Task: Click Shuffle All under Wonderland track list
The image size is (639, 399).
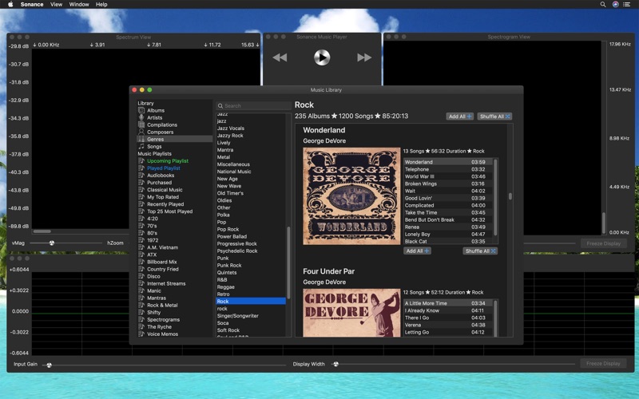Action: (x=480, y=251)
